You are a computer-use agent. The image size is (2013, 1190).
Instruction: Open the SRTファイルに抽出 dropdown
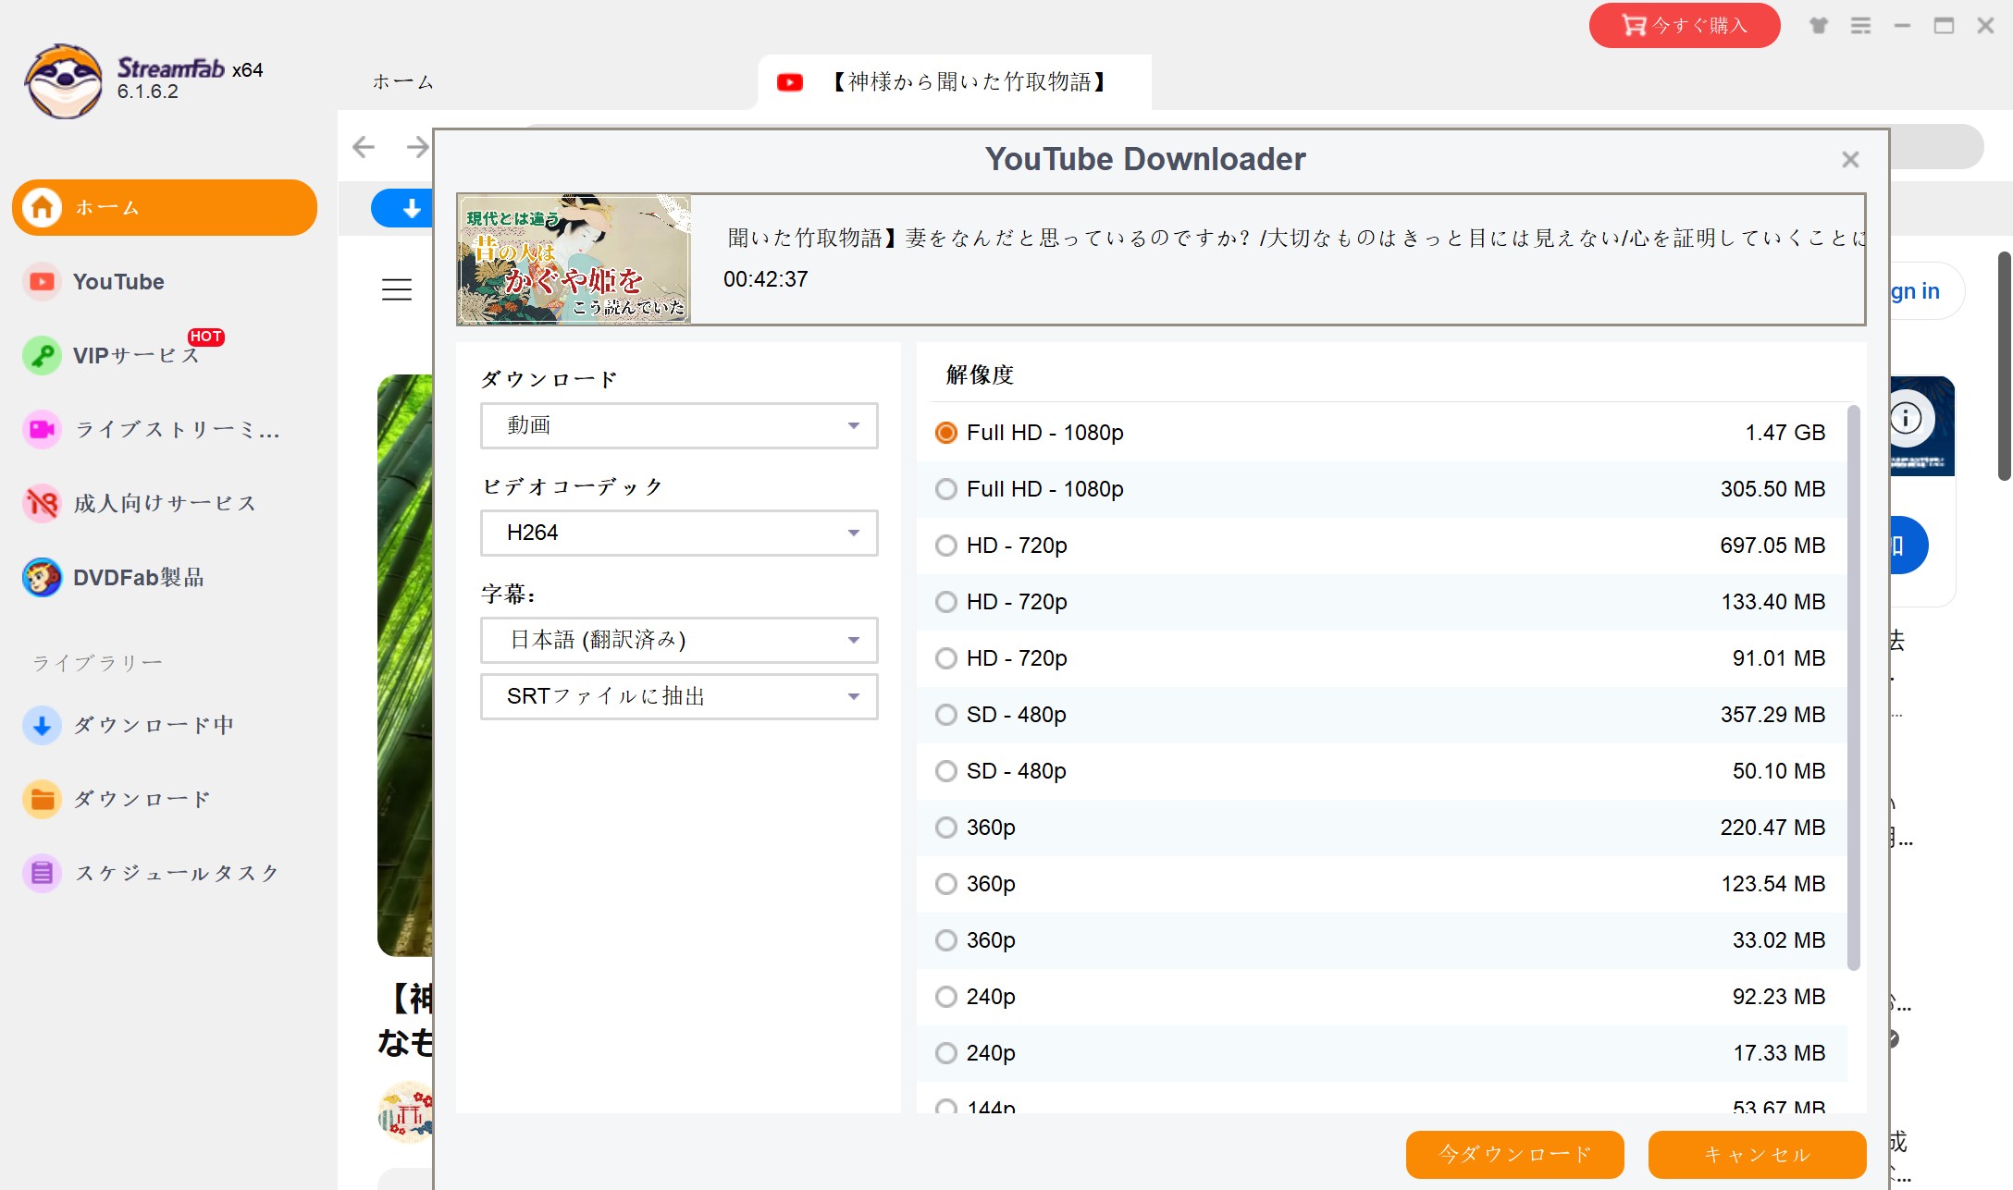pyautogui.click(x=679, y=696)
